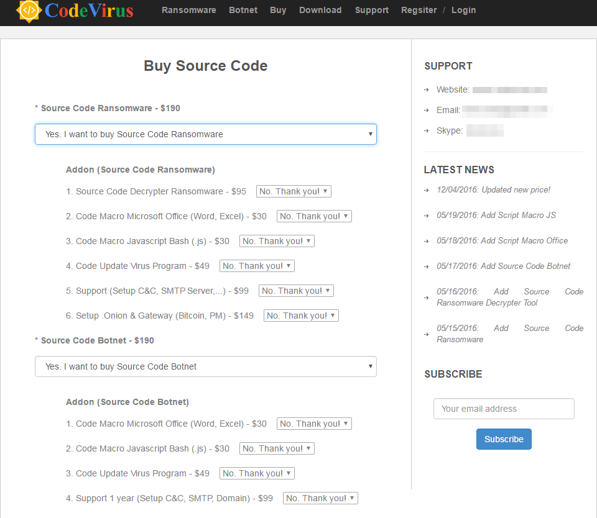
Task: Open the 'Updated new price!' news item
Action: pyautogui.click(x=493, y=189)
